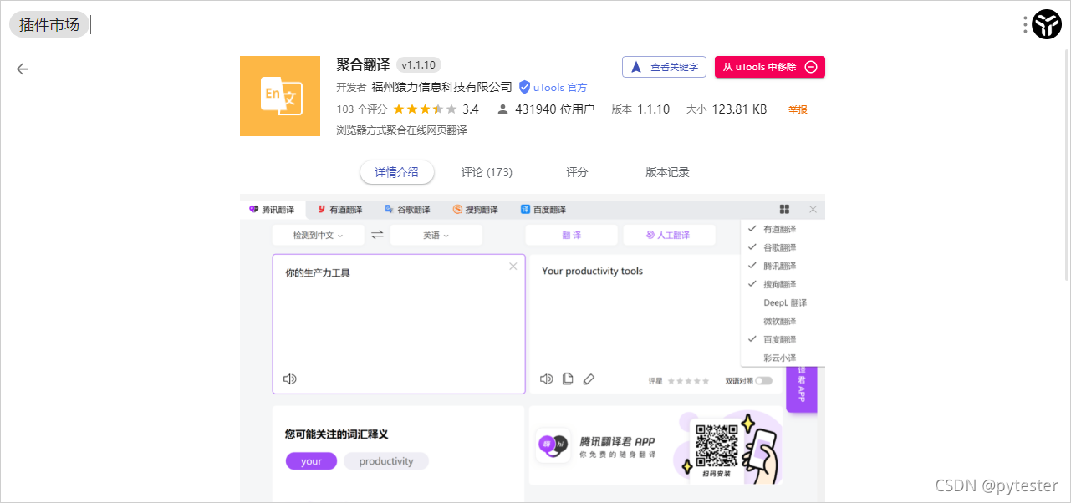Viewport: 1071px width, 503px height.
Task: Rate translation with 评星 stars
Action: click(689, 381)
